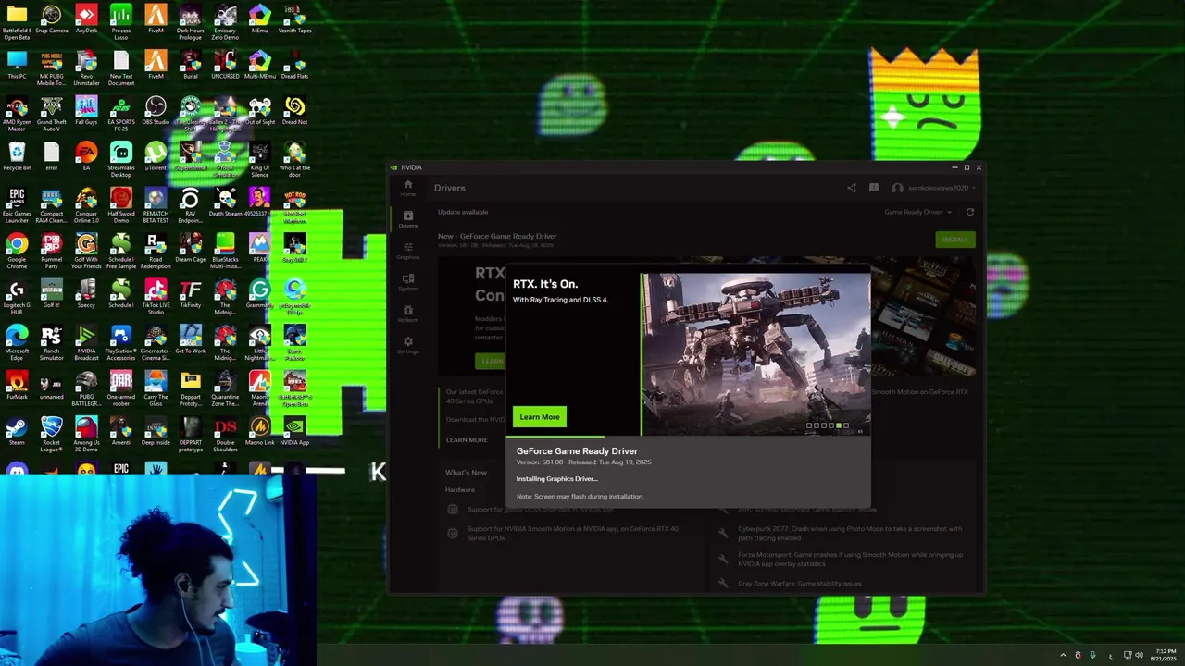Select the Snap Camera desktop icon
Screen dimensions: 1185x666
[x=52, y=20]
